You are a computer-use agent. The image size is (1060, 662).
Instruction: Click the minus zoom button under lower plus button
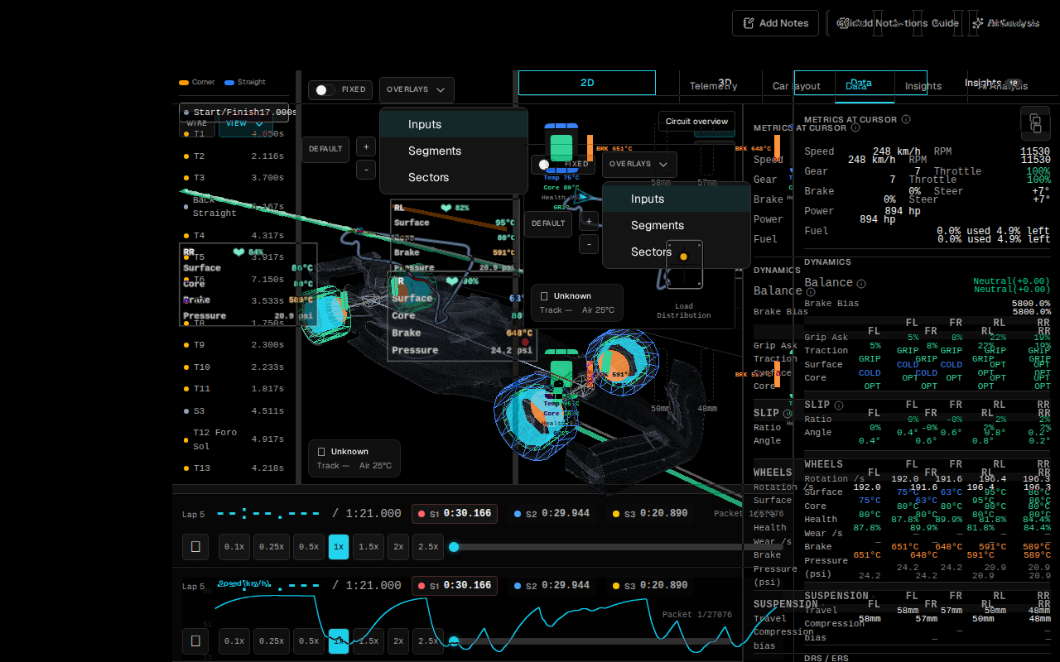(589, 244)
